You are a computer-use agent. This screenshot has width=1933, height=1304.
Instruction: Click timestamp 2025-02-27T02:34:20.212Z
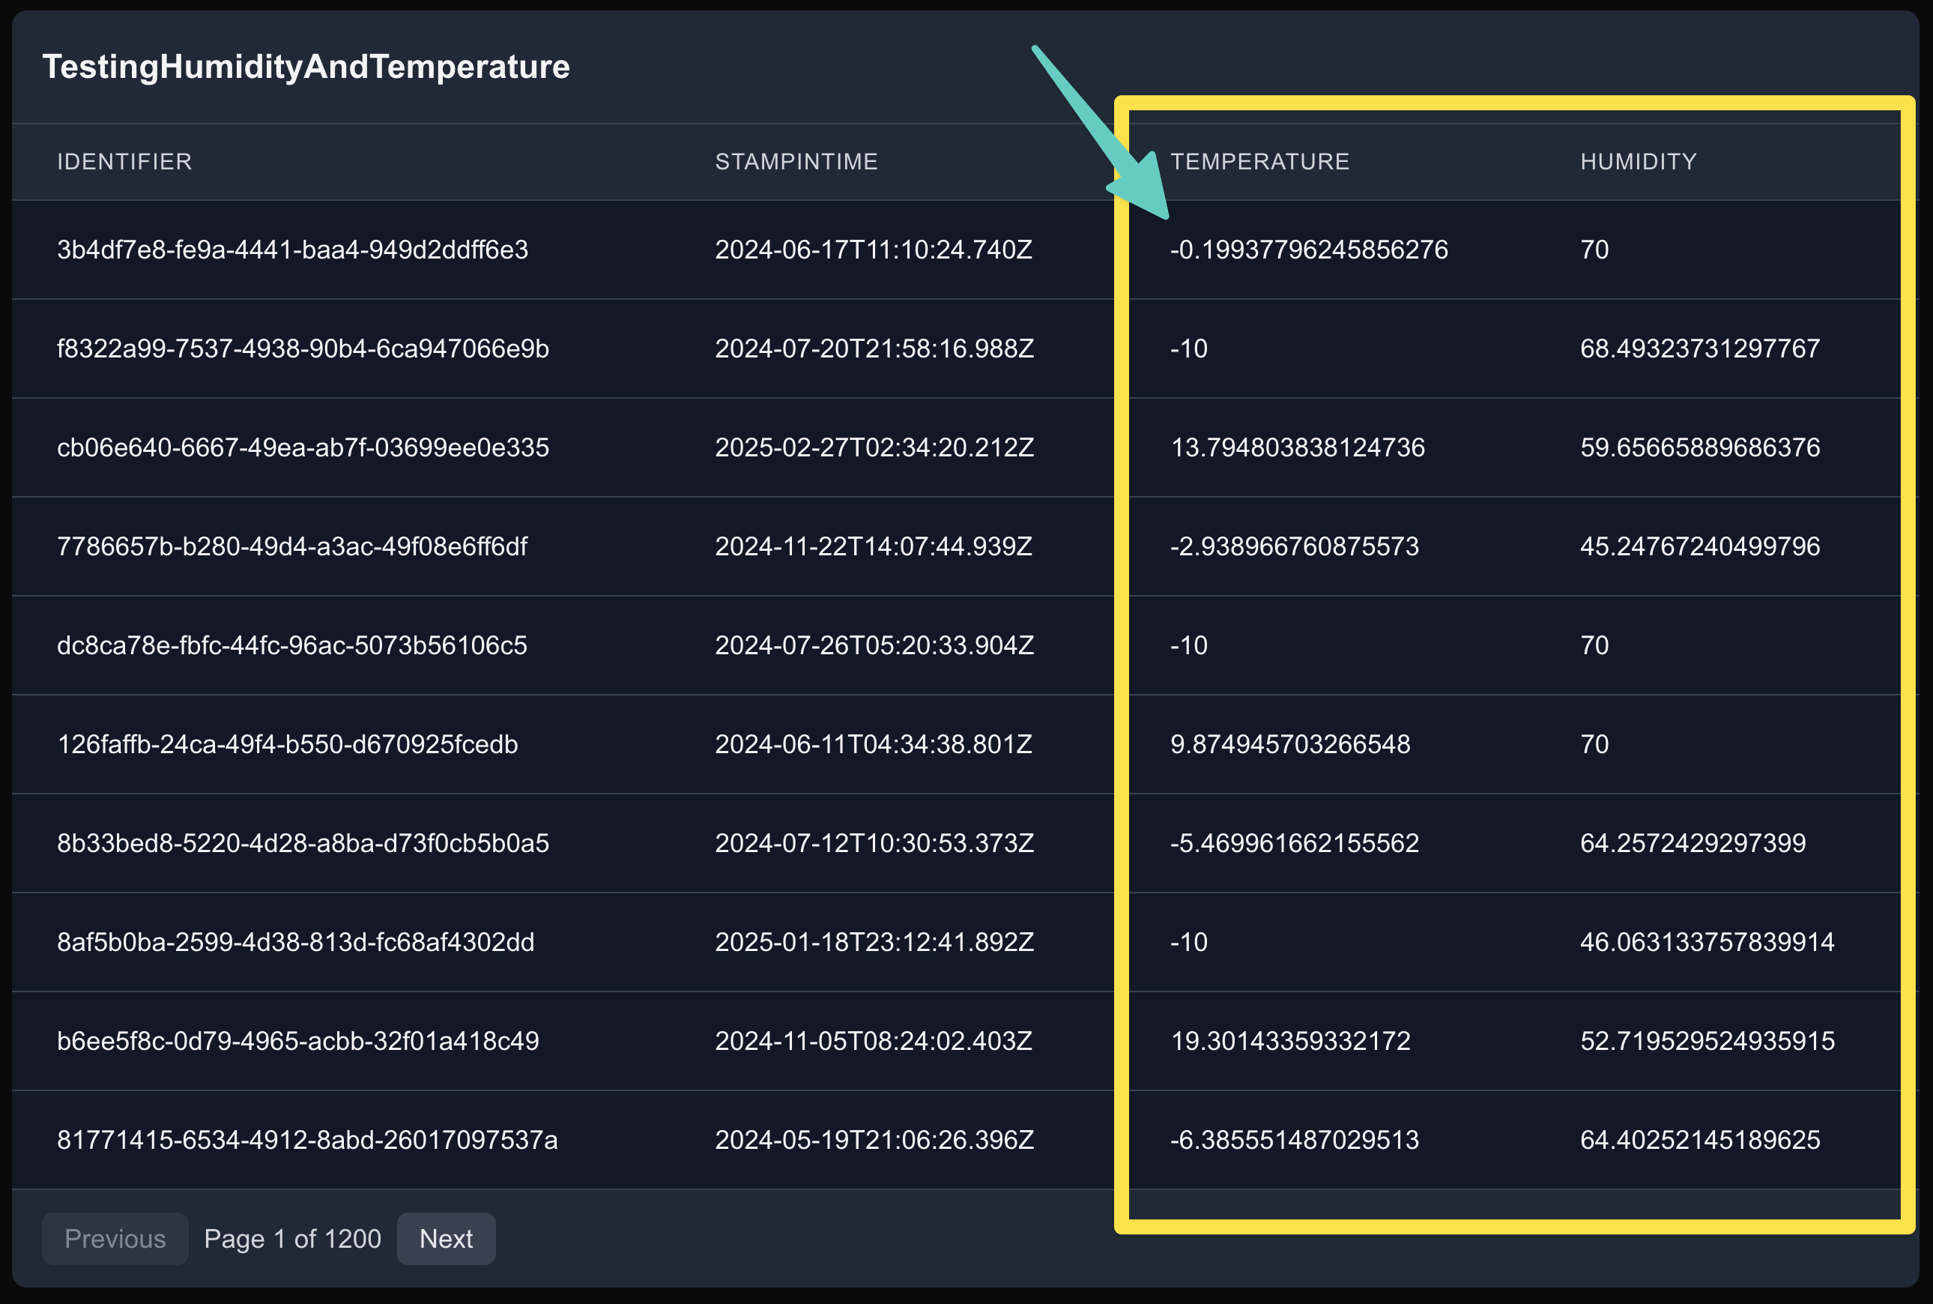874,447
